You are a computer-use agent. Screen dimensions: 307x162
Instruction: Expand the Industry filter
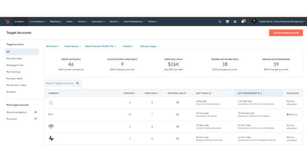pos(128,46)
